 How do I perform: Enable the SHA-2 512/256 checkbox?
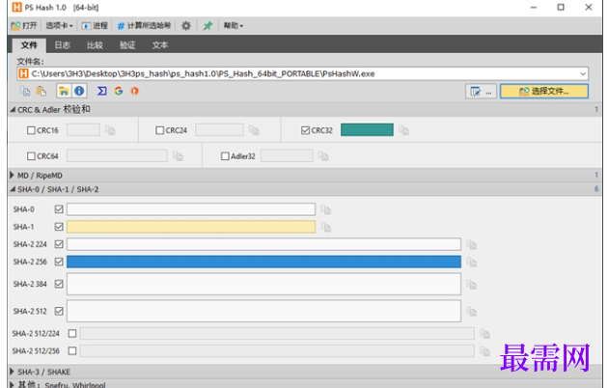72,350
